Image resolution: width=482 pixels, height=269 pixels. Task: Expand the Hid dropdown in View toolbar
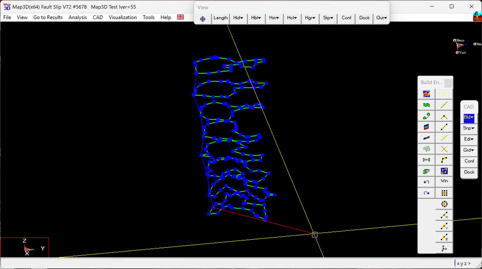pos(238,18)
